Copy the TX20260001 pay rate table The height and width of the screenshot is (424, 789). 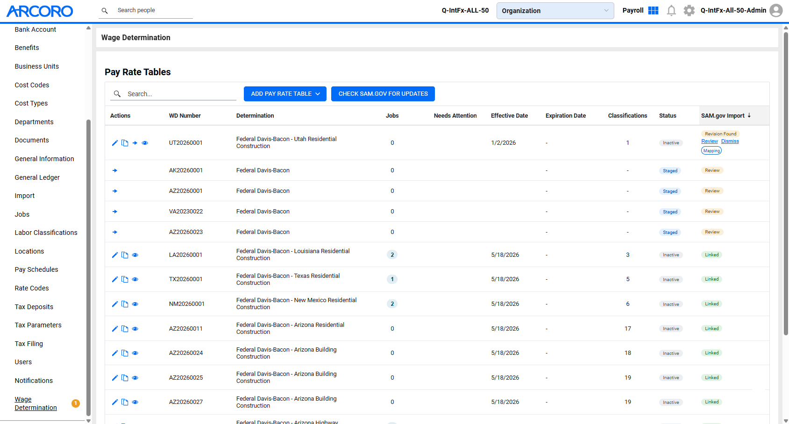pos(125,279)
